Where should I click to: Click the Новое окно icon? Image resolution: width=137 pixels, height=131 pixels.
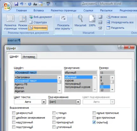[x=108, y=17]
